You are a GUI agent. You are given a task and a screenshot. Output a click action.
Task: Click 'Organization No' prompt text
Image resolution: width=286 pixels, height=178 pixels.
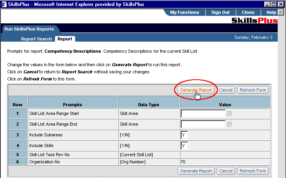coord(45,162)
